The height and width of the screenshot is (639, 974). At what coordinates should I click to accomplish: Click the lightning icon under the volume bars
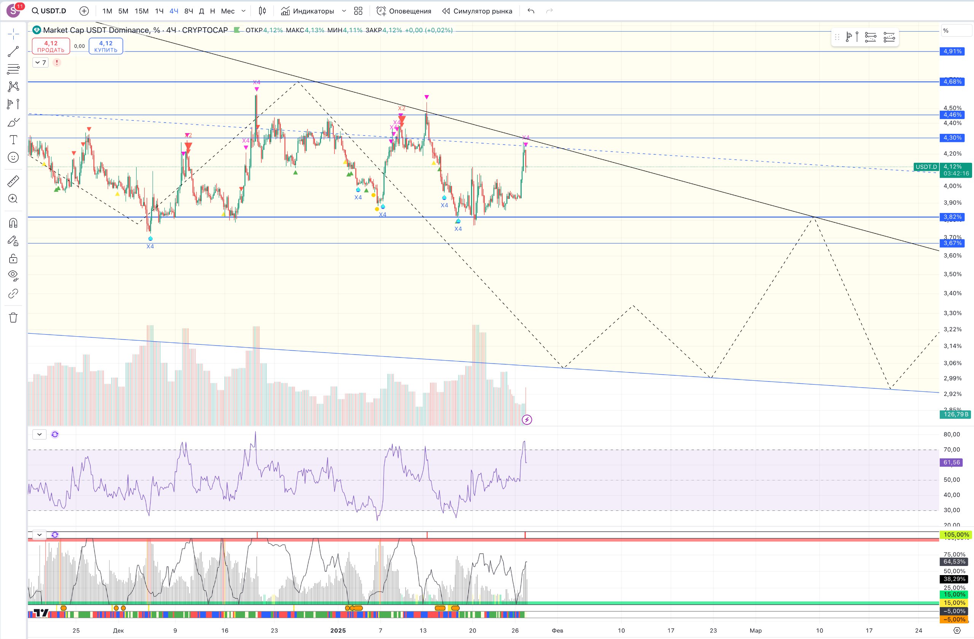pos(527,419)
